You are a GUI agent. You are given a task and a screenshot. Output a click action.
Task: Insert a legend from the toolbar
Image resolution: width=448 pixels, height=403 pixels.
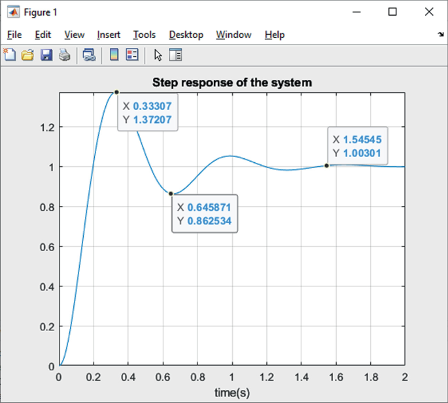click(132, 54)
